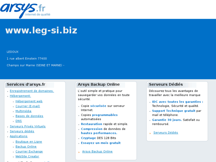Go to Boutique en Ligne
216x162 pixels.
[29, 141]
